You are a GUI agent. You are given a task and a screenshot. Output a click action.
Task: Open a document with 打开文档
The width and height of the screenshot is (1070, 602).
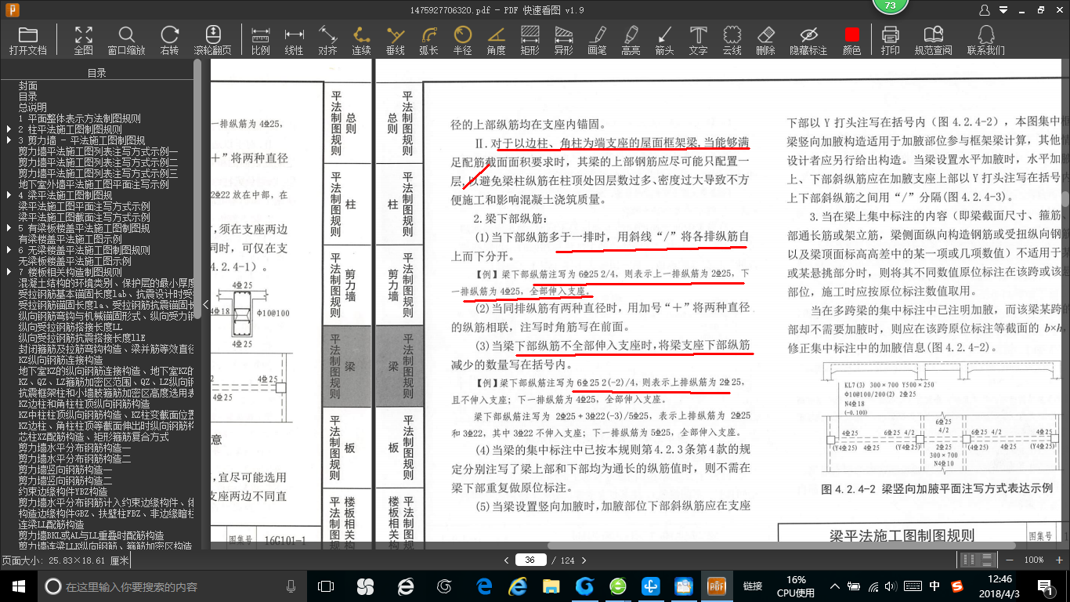coord(28,40)
